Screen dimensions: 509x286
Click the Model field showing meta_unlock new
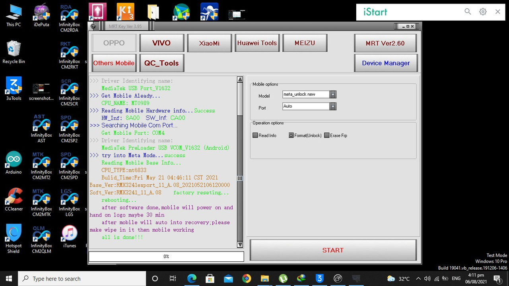click(x=306, y=95)
